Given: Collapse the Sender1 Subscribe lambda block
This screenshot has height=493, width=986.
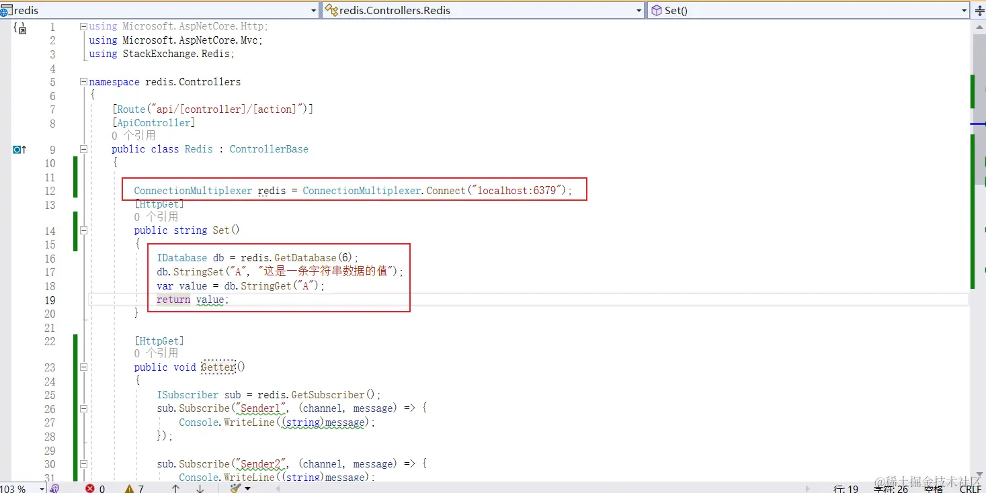Looking at the screenshot, I should (x=83, y=408).
